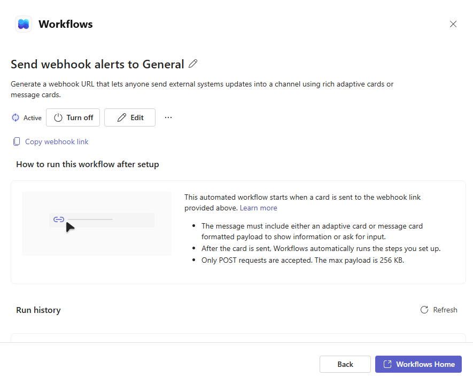Viewport: 473px width, 377px height.
Task: Select the 'Send webhook alerts to General' title
Action: point(97,64)
